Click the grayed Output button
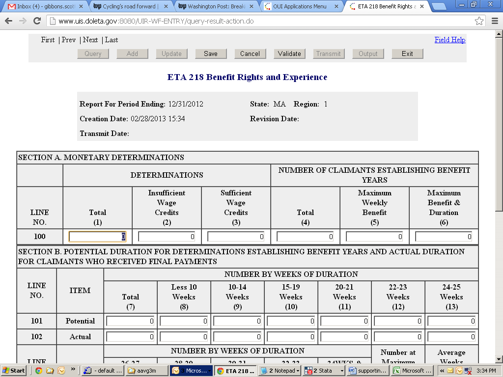Viewport: 503px width, 377px height. click(x=368, y=54)
